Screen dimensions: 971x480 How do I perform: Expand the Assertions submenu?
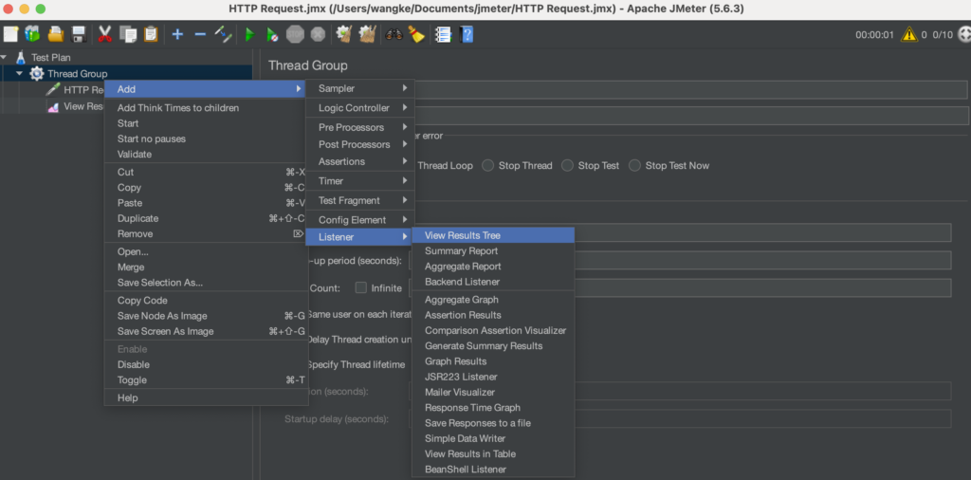(359, 161)
